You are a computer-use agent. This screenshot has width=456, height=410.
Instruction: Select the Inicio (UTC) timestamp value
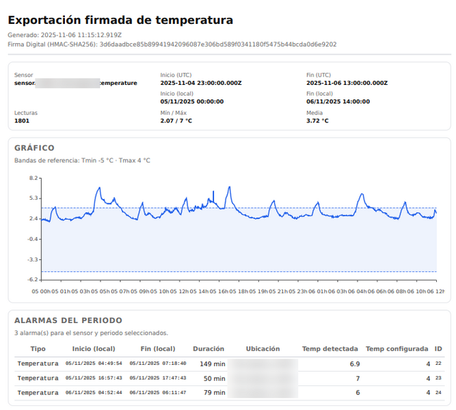coord(200,83)
